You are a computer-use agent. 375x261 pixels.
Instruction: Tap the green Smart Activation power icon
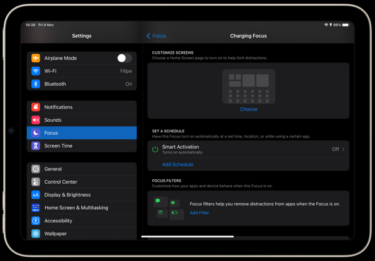tap(155, 149)
